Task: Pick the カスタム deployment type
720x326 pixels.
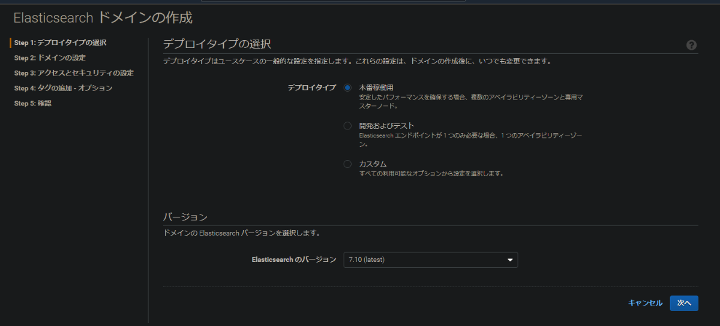Action: [x=347, y=164]
